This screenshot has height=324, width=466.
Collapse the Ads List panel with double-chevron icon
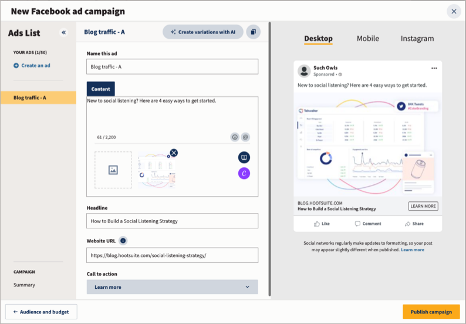point(63,32)
